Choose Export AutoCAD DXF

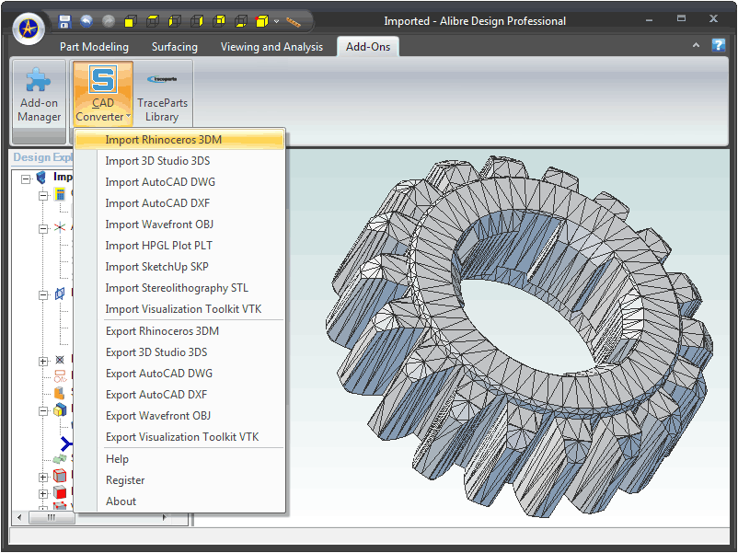coord(179,395)
